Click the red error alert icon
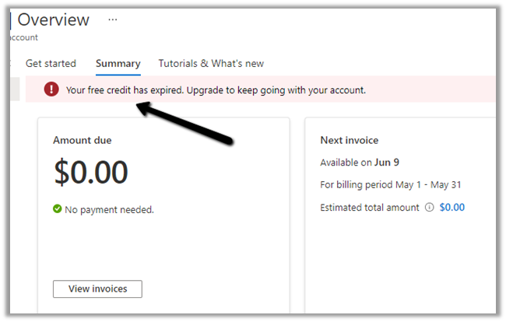The width and height of the screenshot is (506, 322). pyautogui.click(x=51, y=89)
